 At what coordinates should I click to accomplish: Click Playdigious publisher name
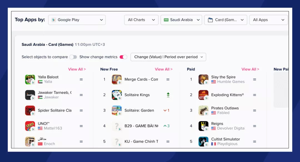click(x=227, y=144)
